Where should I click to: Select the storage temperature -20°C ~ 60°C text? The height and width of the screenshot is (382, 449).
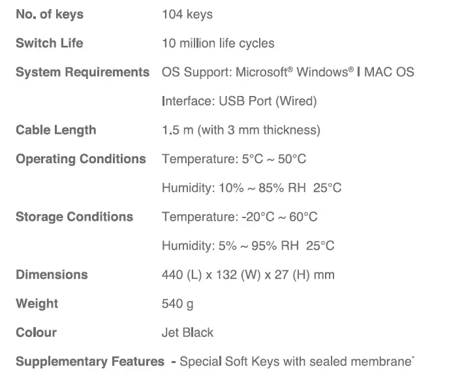pos(240,217)
